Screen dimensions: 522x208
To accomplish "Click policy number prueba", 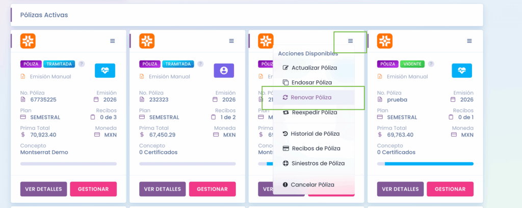I will [x=397, y=100].
